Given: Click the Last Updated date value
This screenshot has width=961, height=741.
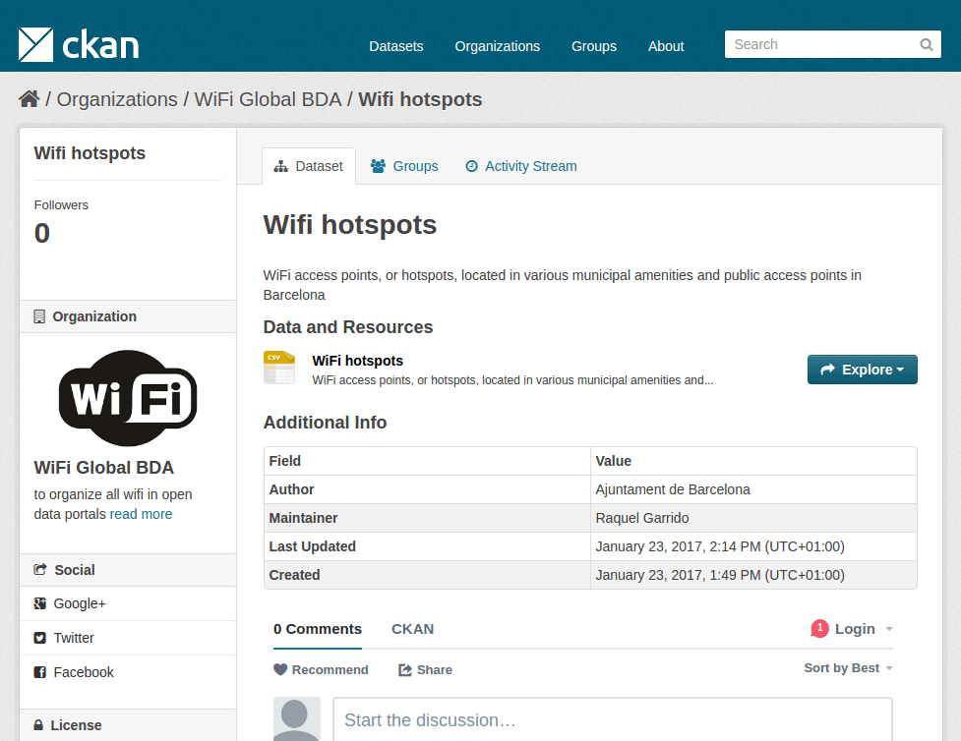Looking at the screenshot, I should pyautogui.click(x=720, y=546).
